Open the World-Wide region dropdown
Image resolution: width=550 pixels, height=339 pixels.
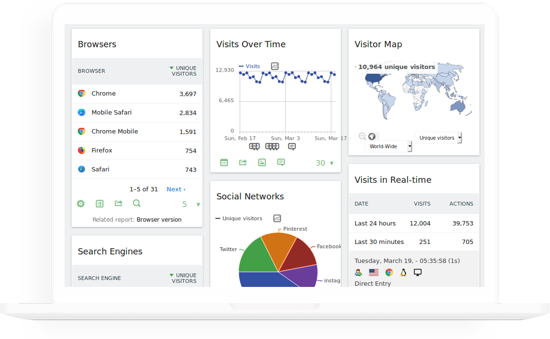pyautogui.click(x=388, y=147)
